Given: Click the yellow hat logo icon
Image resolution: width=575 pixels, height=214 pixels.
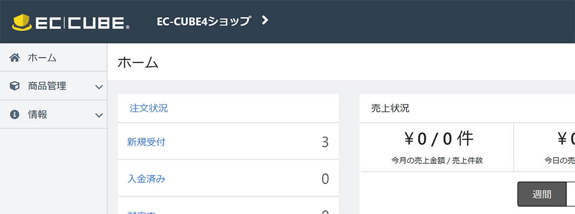Looking at the screenshot, I should pos(22,23).
